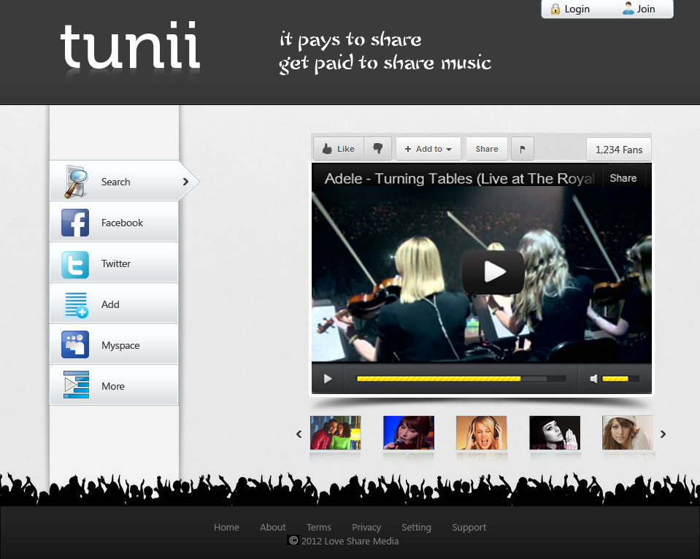Click the Myspace people icon

[75, 344]
